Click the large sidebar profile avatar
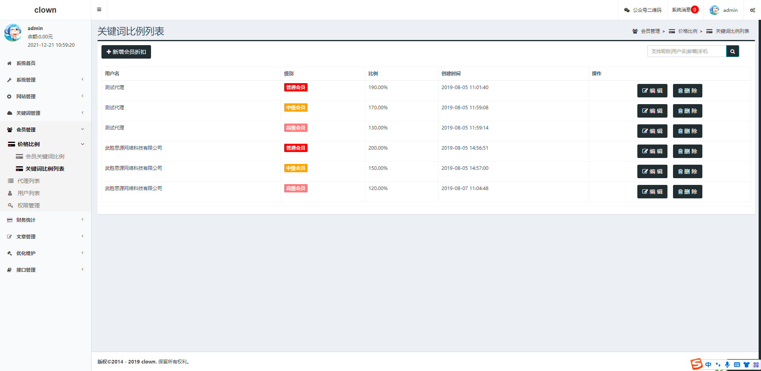Screen dimensions: 761x371 pos(13,33)
